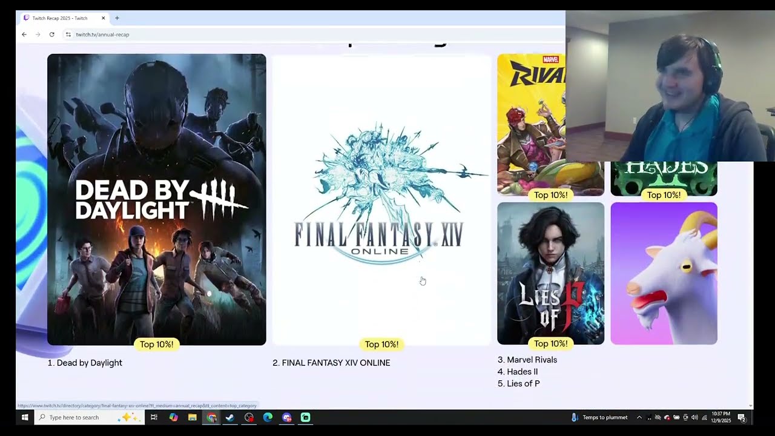The width and height of the screenshot is (775, 436).
Task: Open the volume control in the tray
Action: coord(694,417)
